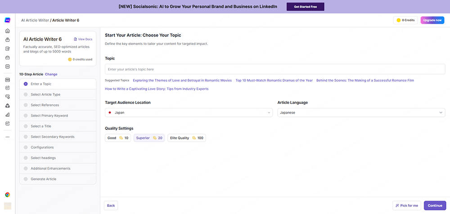Pick suggested topic Top 10 Must-Watch Romantic Dramas

point(274,80)
